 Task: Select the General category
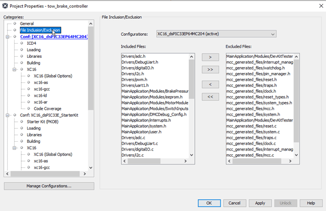coord(27,24)
